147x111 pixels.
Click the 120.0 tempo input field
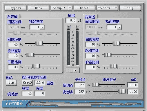coord(40,83)
